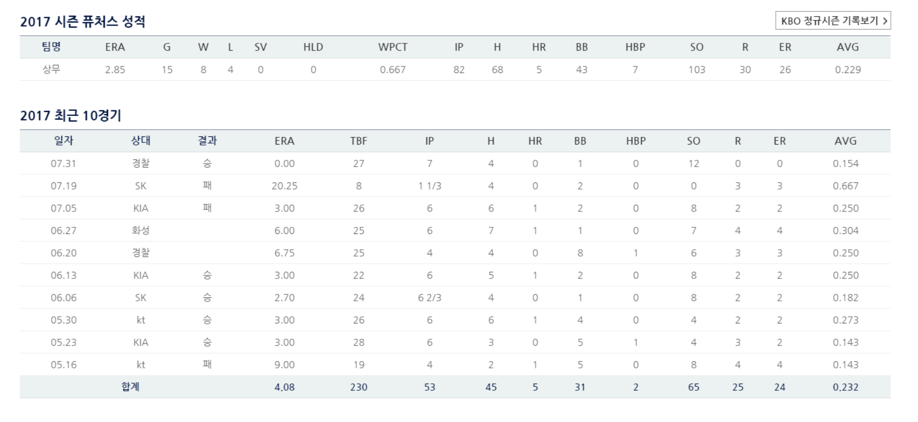Select the HLD column header

313,47
